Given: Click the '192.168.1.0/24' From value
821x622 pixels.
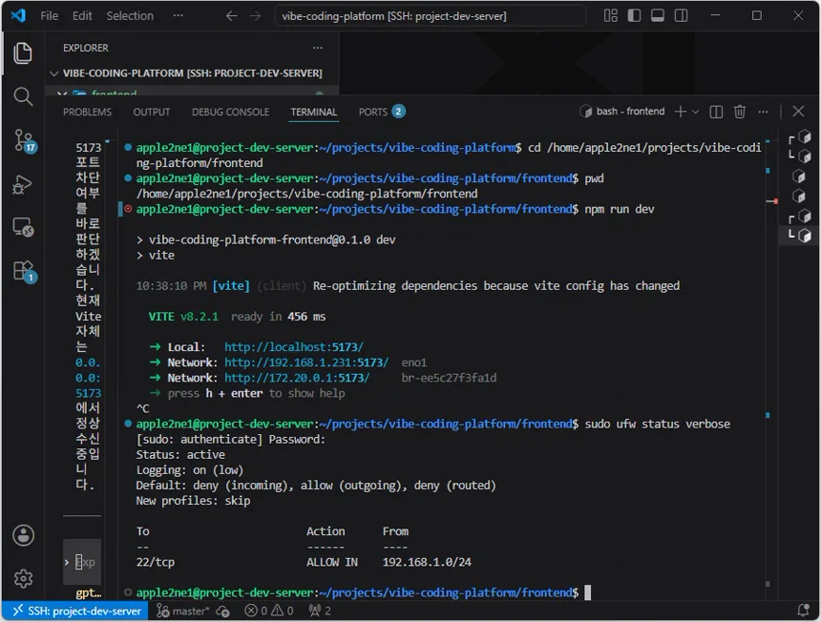Looking at the screenshot, I should pyautogui.click(x=427, y=562).
